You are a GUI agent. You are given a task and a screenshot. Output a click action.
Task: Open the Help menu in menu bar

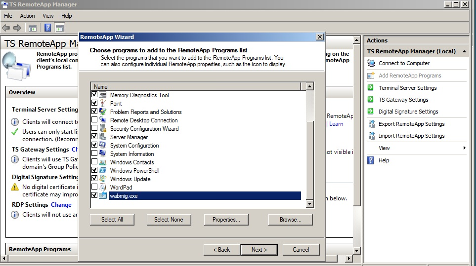tap(67, 16)
